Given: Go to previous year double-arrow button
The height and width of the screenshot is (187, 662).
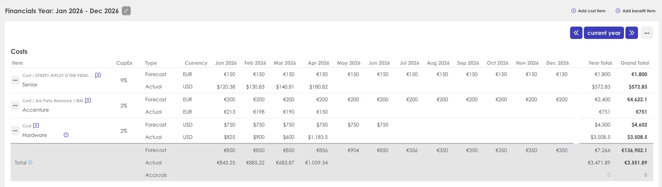Looking at the screenshot, I should click(x=576, y=33).
